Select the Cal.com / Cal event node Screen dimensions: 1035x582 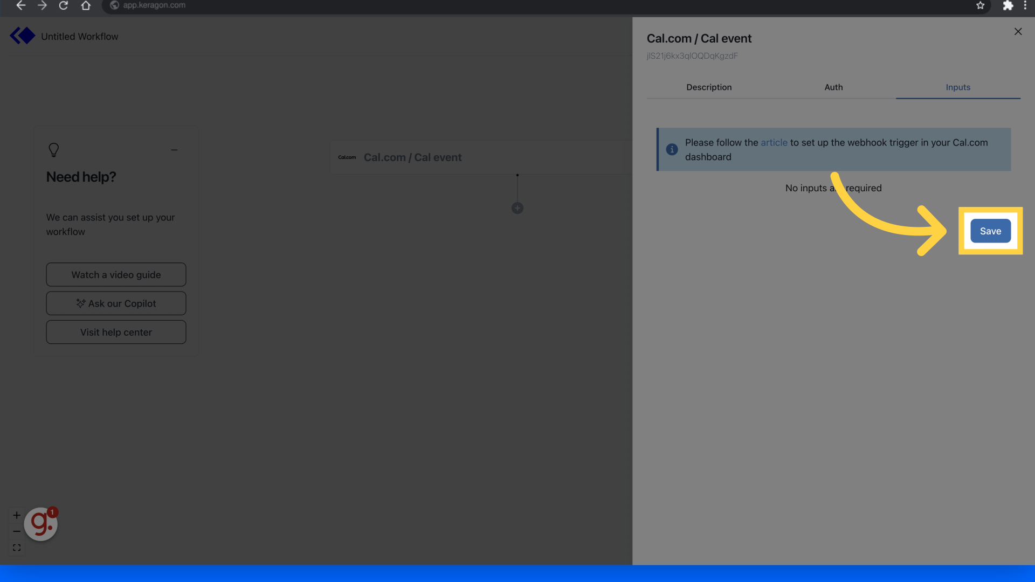tap(481, 157)
